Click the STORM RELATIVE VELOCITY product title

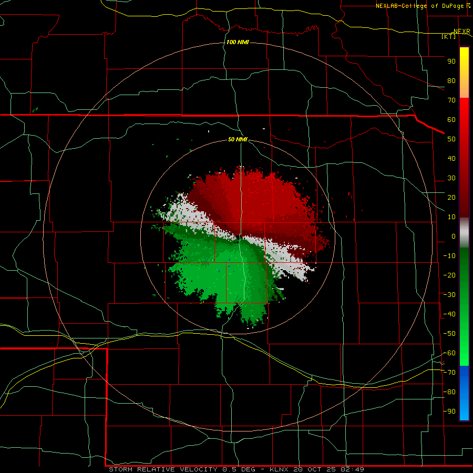point(163,469)
